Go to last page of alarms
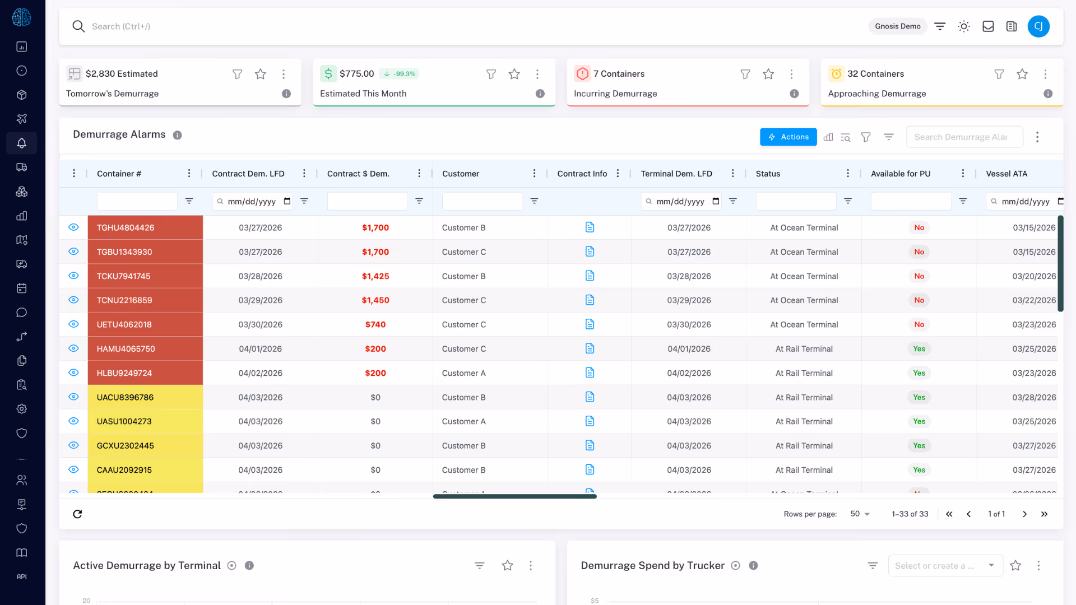This screenshot has height=605, width=1076. (1044, 514)
